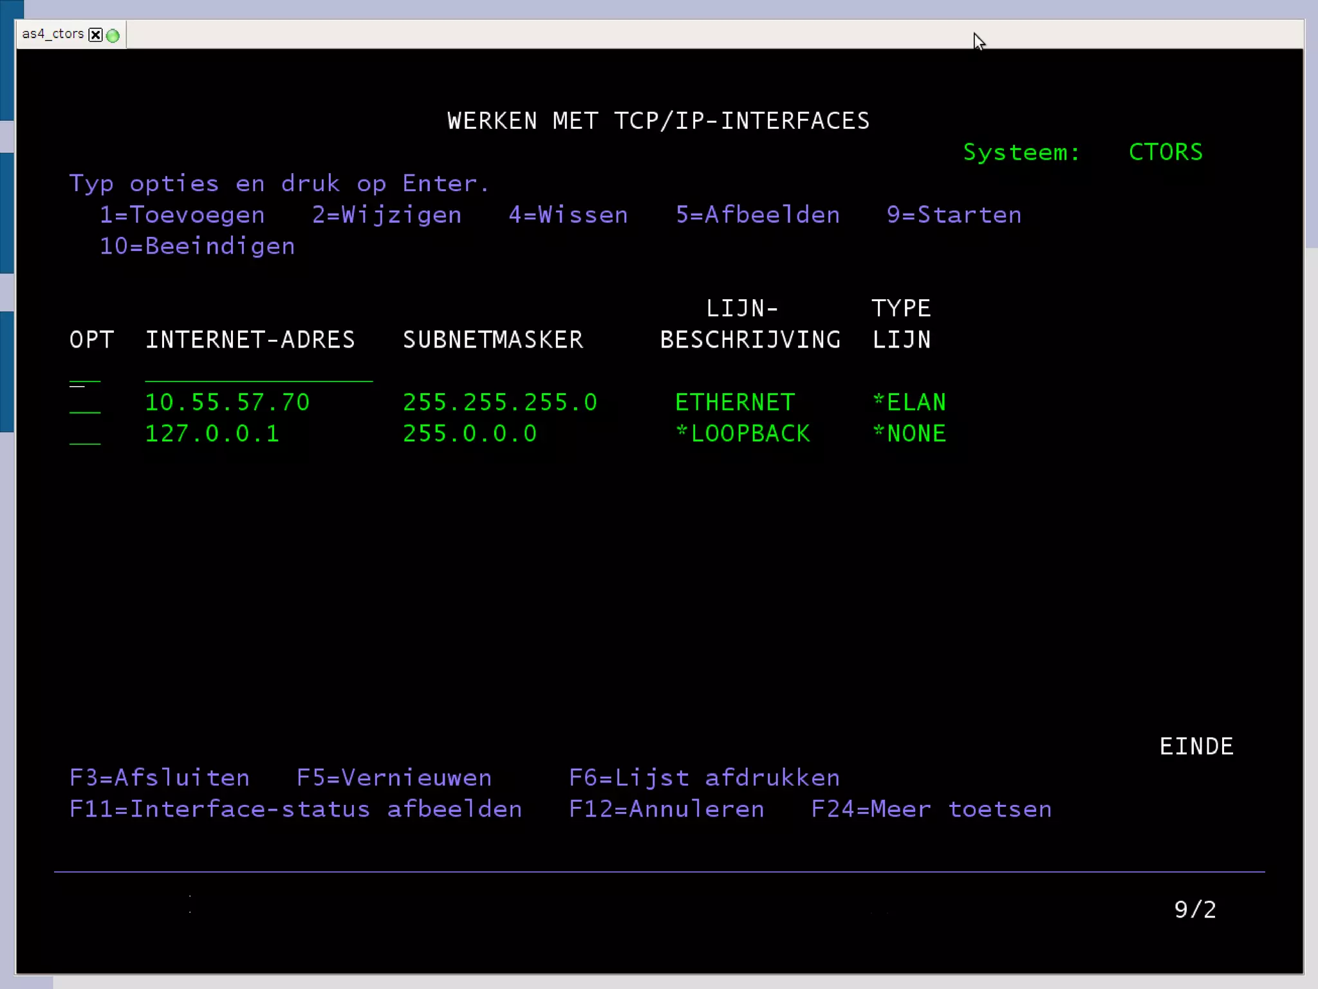Click F11=Interface-status afbeelden key
The width and height of the screenshot is (1318, 989).
click(x=295, y=809)
